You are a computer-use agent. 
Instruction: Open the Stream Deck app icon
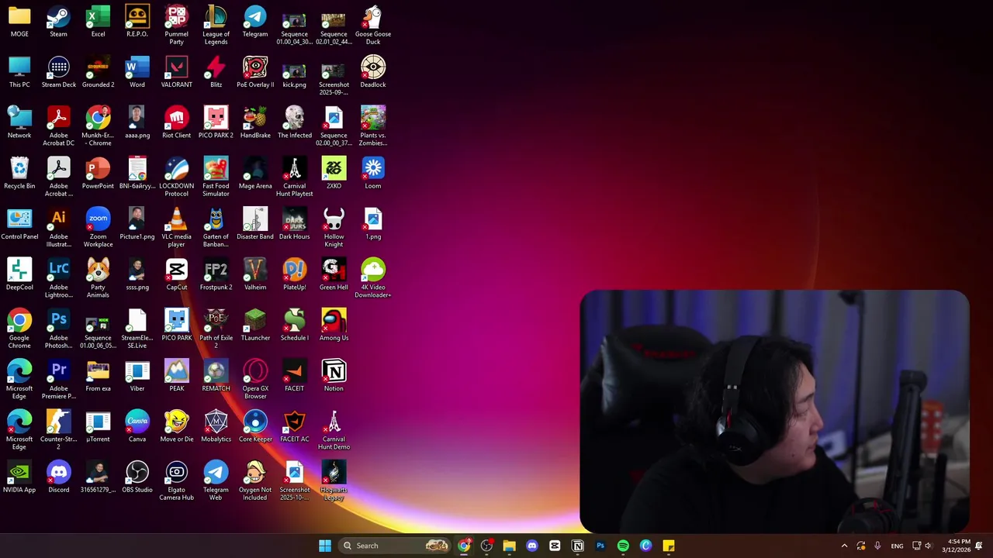[58, 72]
